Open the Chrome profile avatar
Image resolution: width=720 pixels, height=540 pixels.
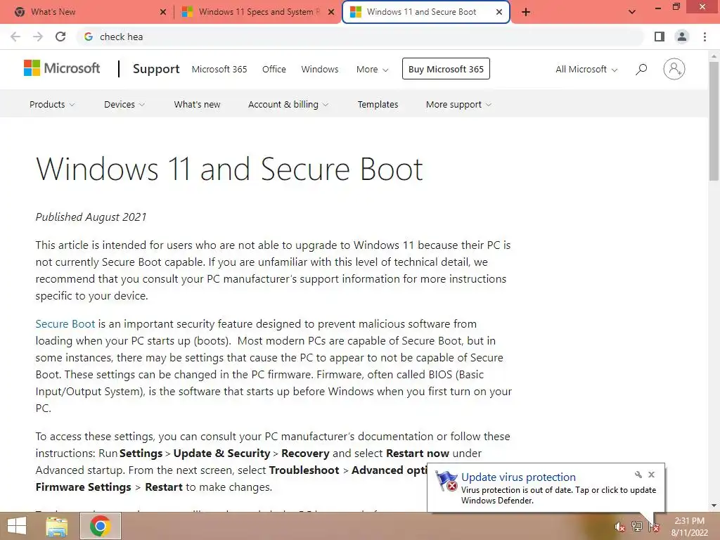(682, 37)
